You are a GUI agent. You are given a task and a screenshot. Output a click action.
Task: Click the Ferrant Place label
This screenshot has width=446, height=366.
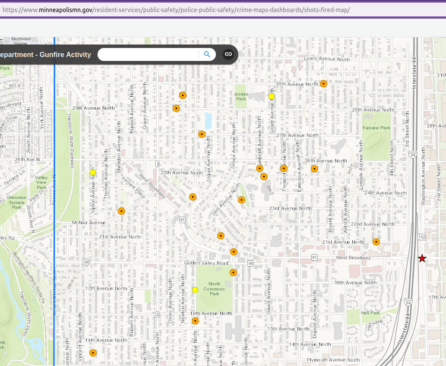point(134,188)
